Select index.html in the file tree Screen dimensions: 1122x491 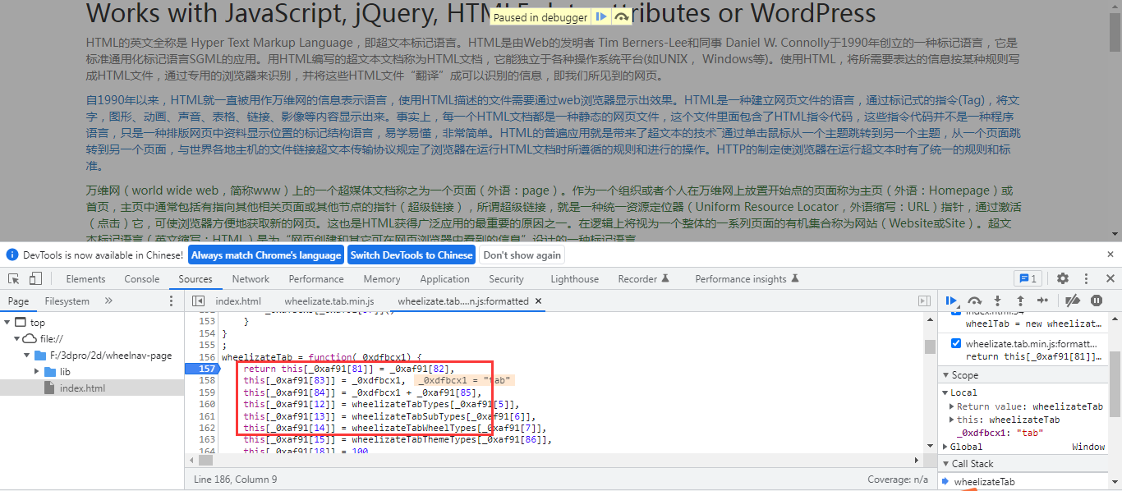82,388
